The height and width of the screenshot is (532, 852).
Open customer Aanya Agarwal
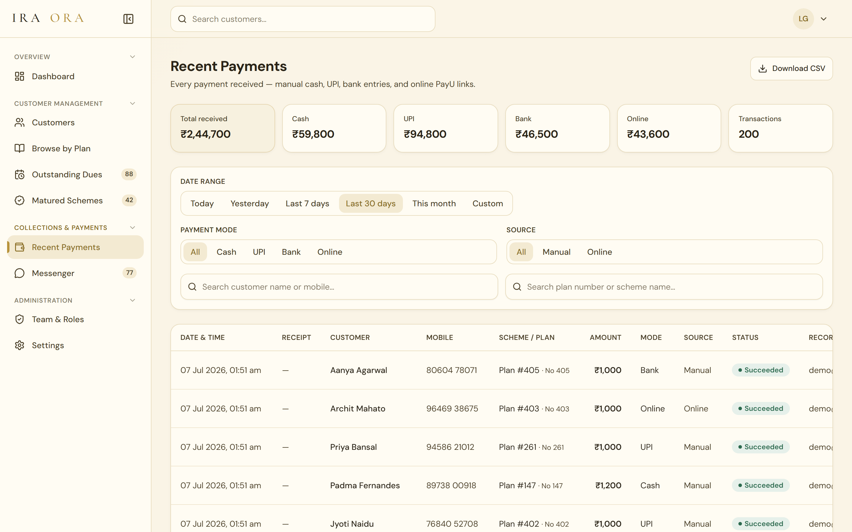[359, 370]
